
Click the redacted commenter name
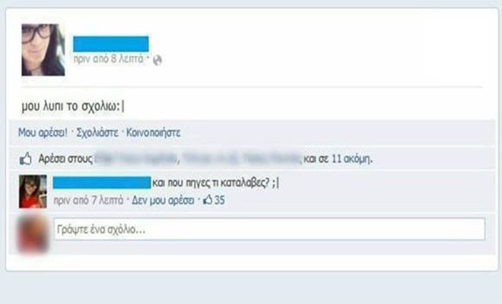click(102, 182)
